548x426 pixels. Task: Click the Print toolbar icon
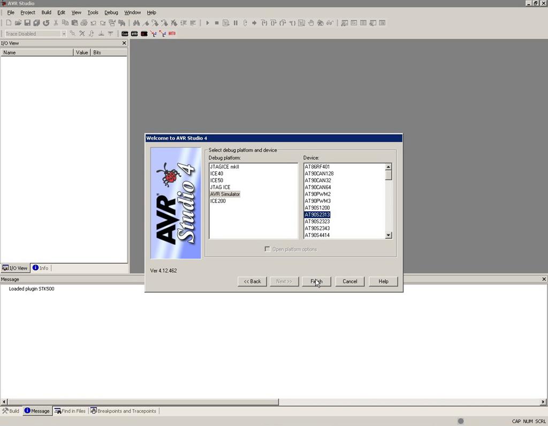tap(84, 23)
